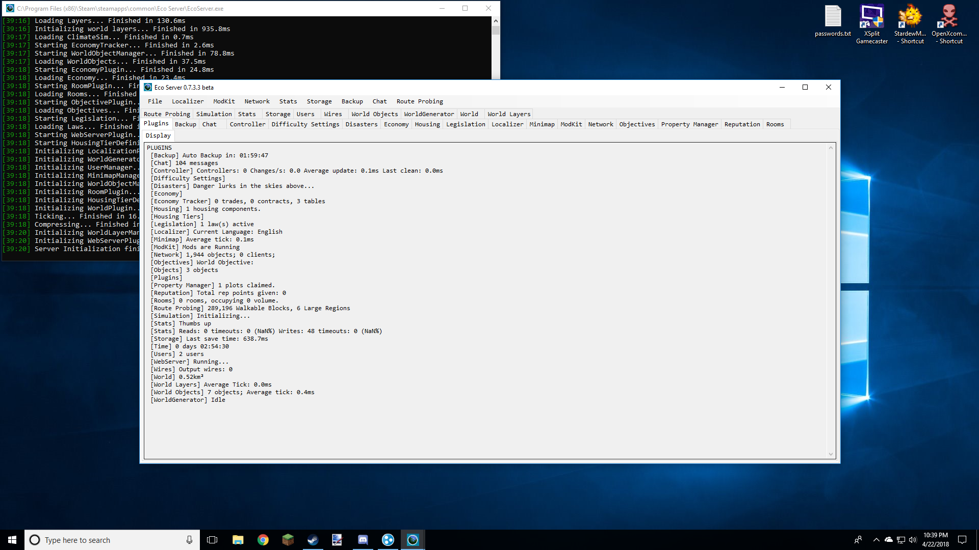This screenshot has height=550, width=979.
Task: Open Steam from the taskbar
Action: [313, 540]
